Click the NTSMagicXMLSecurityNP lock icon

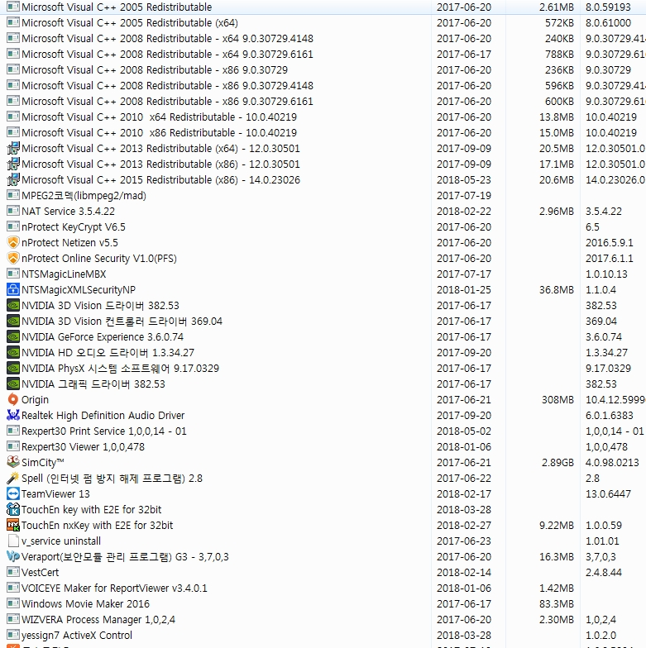coord(13,289)
